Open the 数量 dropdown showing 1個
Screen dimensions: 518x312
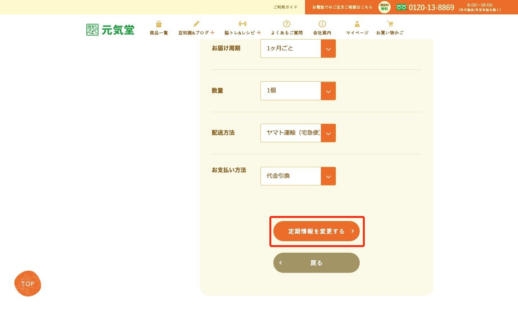[298, 91]
